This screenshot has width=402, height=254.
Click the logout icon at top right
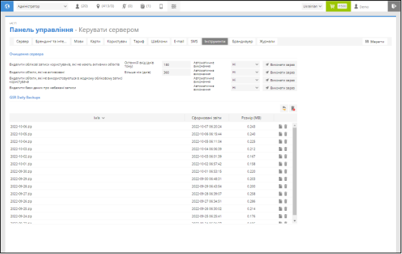(394, 7)
